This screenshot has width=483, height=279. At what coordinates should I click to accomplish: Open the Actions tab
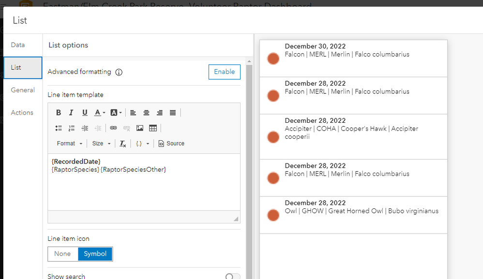tap(22, 113)
